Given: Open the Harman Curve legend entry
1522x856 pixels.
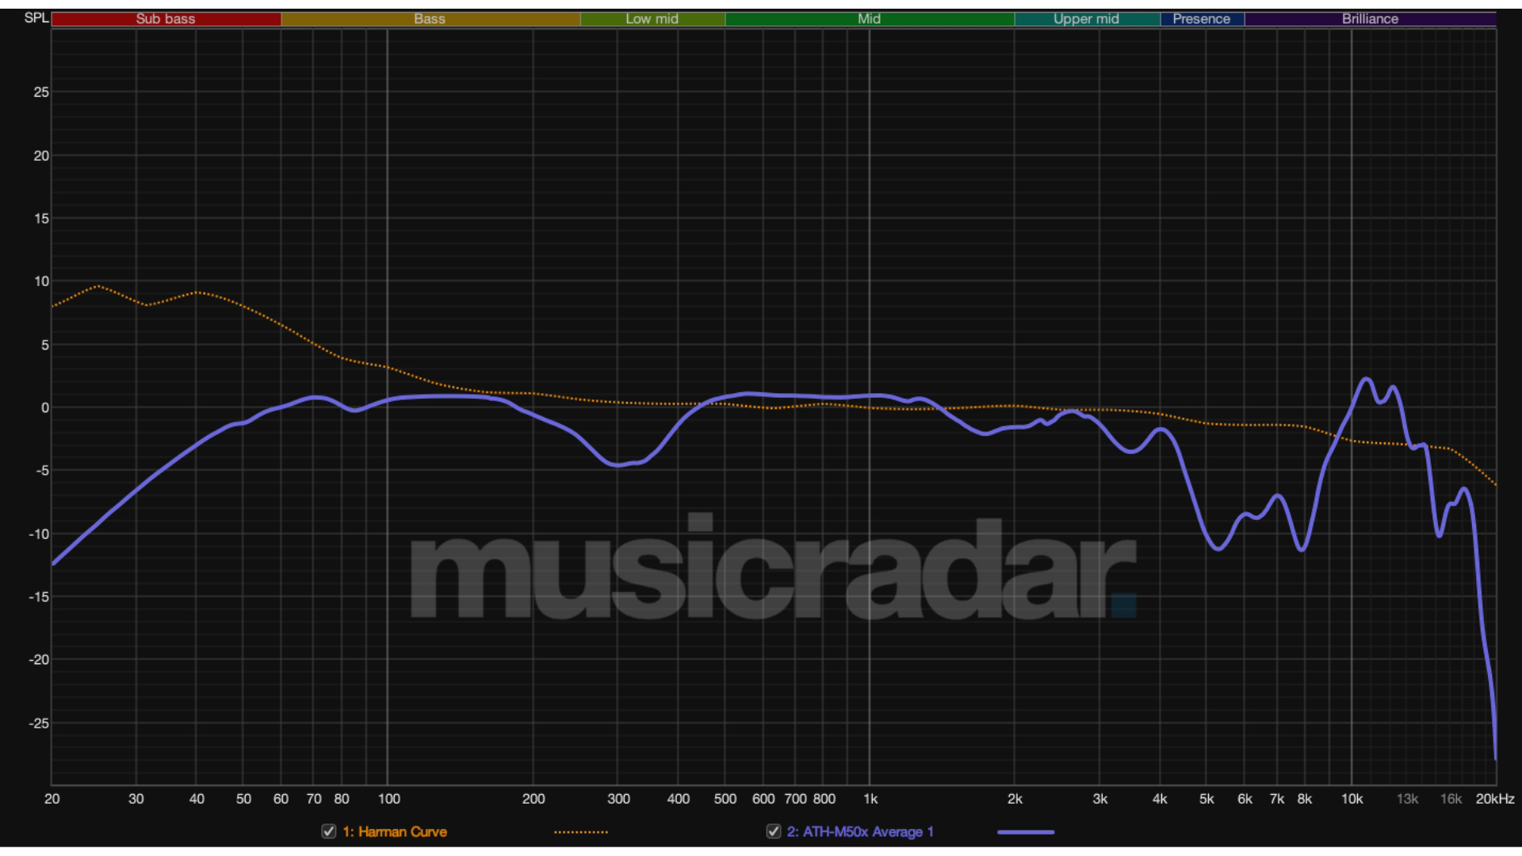Looking at the screenshot, I should pos(393,832).
